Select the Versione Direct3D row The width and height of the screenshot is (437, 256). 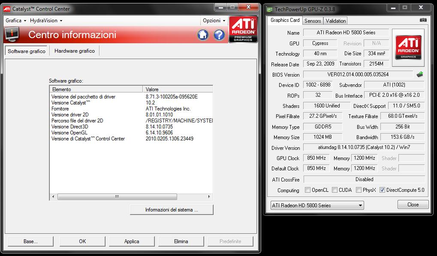click(x=131, y=127)
